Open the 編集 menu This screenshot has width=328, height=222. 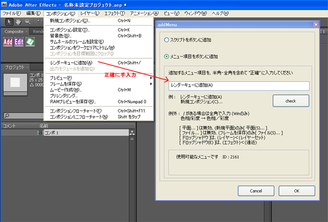pos(33,13)
